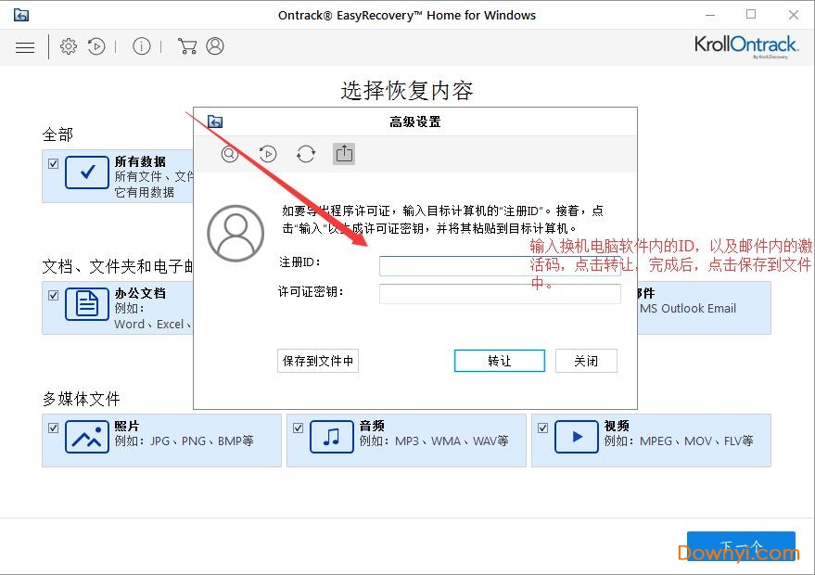The height and width of the screenshot is (575, 815).
Task: Click the 关闭 button in the dialog
Action: click(586, 361)
